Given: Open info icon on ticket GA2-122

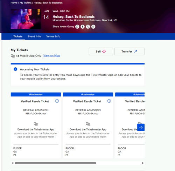Looking at the screenshot, I should [109, 101].
